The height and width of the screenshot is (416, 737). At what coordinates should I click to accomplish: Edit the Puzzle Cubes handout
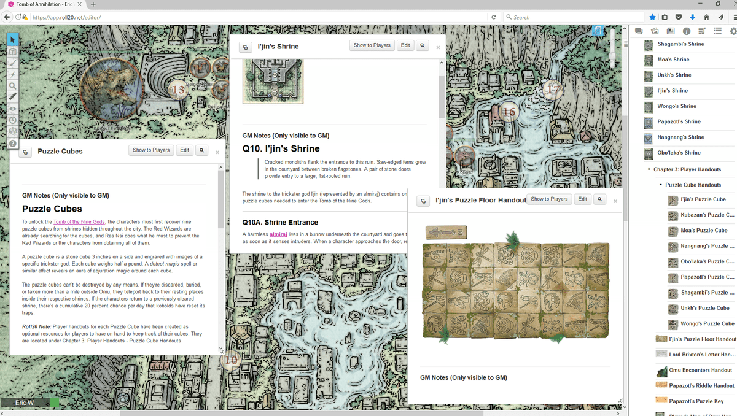point(184,150)
